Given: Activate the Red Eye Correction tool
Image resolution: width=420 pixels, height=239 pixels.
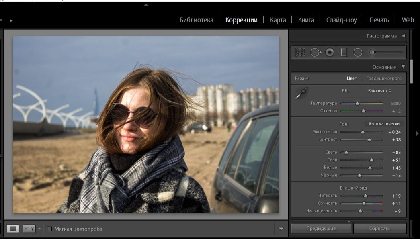Looking at the screenshot, I should click(330, 52).
